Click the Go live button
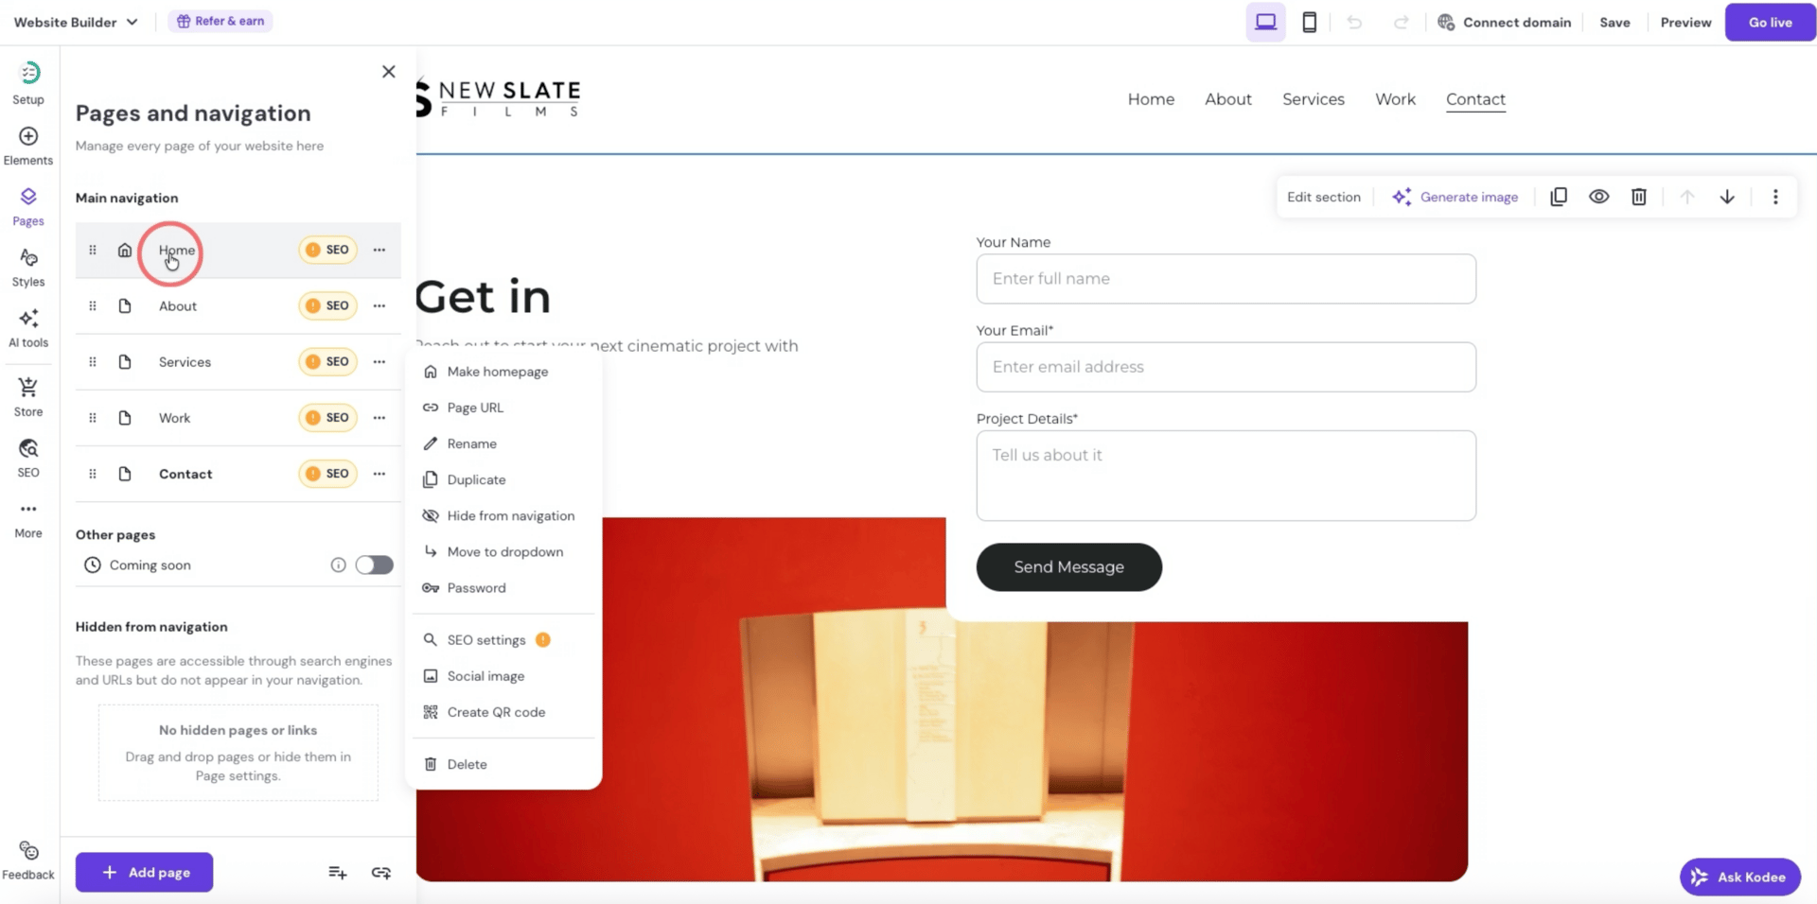The width and height of the screenshot is (1817, 904). coord(1770,22)
